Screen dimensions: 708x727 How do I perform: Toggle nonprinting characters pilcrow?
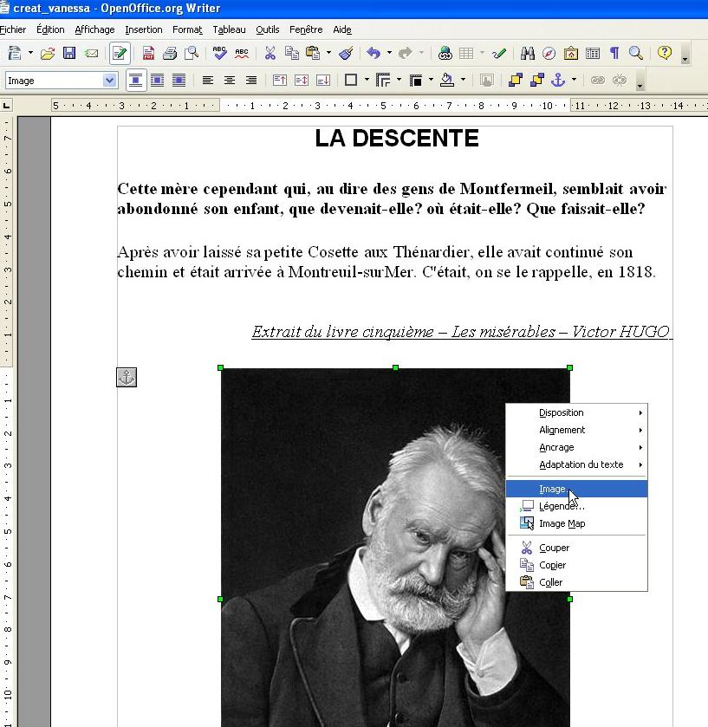[x=614, y=54]
